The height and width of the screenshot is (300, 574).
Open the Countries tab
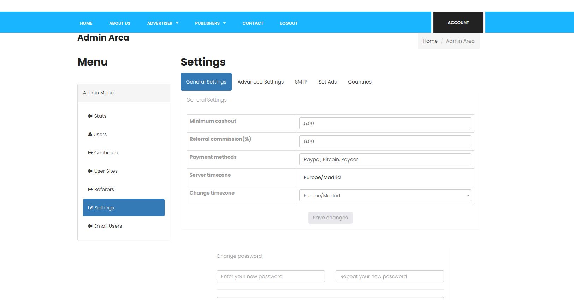(x=360, y=82)
